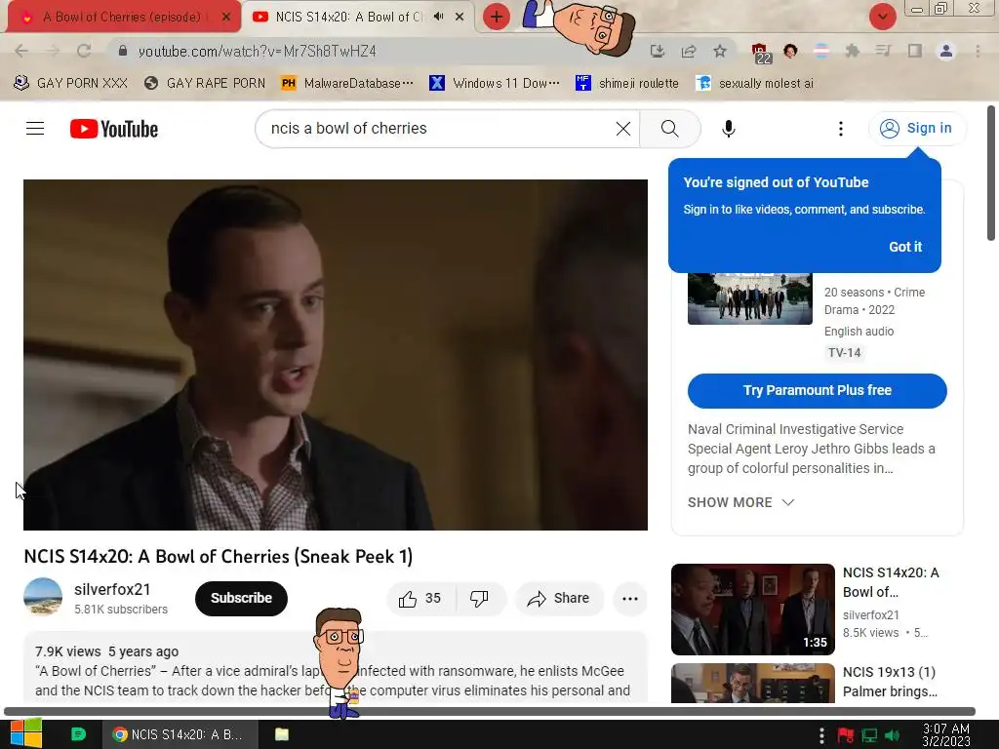Image resolution: width=999 pixels, height=749 pixels.
Task: Click the install/download icon in address bar
Action: point(658,51)
